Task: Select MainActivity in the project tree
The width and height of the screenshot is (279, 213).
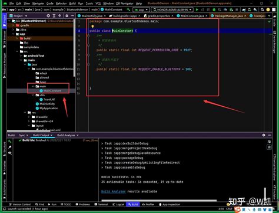Action: pyautogui.click(x=47, y=104)
